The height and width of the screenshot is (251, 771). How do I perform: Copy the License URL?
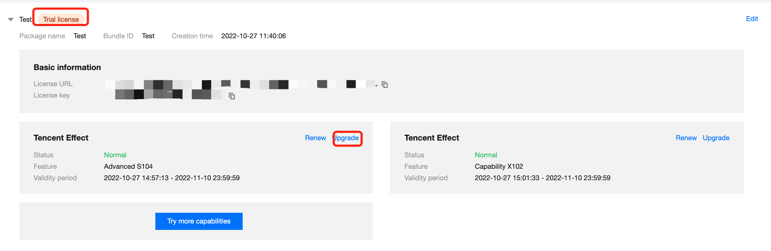385,85
